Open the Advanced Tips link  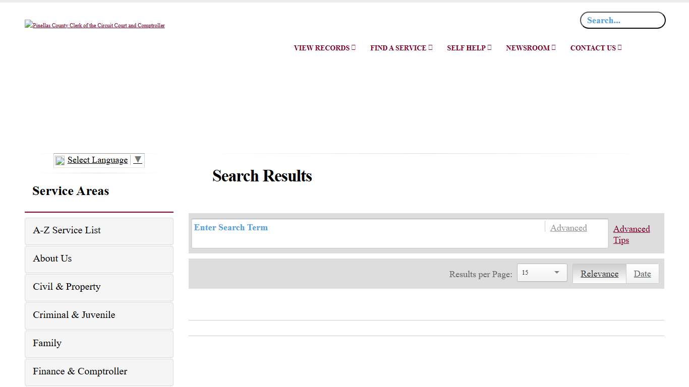(631, 234)
